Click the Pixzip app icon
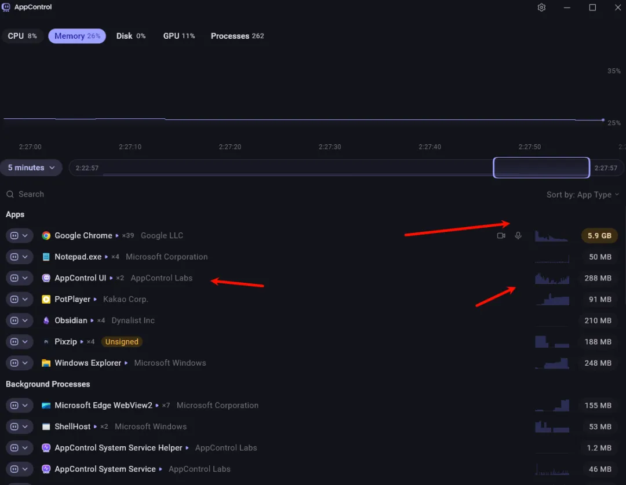The width and height of the screenshot is (626, 485). click(46, 342)
